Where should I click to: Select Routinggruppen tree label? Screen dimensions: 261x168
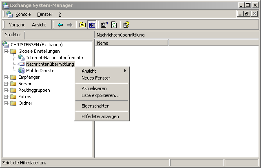click(34, 90)
